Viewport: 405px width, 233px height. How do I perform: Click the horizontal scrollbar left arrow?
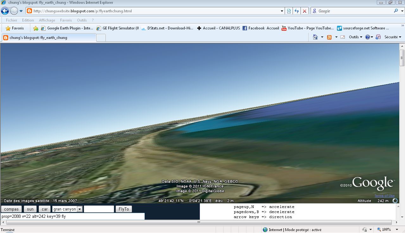(3, 222)
